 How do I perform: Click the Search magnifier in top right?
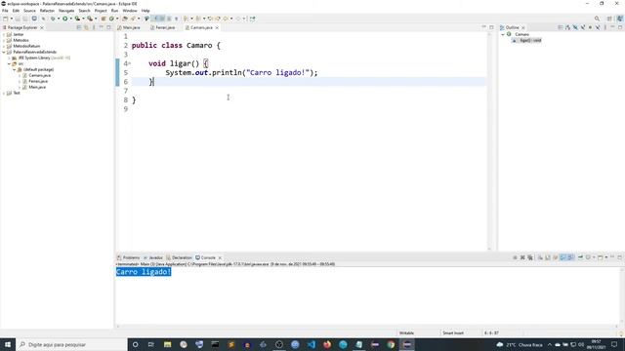point(597,19)
